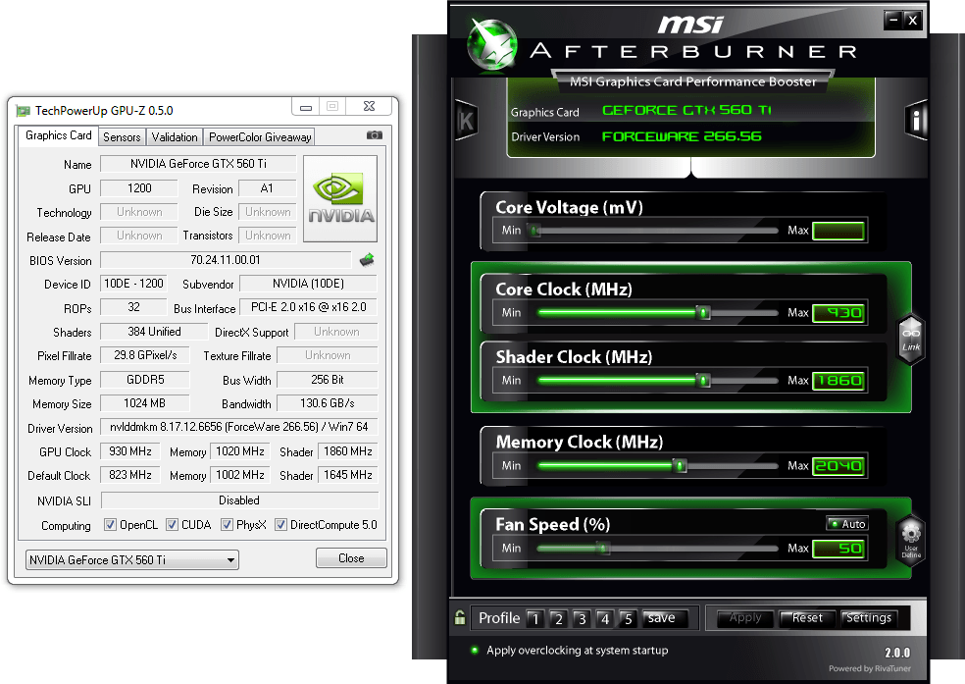Image resolution: width=965 pixels, height=684 pixels.
Task: Click the GPU Clock value 930 MHz
Action: [x=130, y=451]
